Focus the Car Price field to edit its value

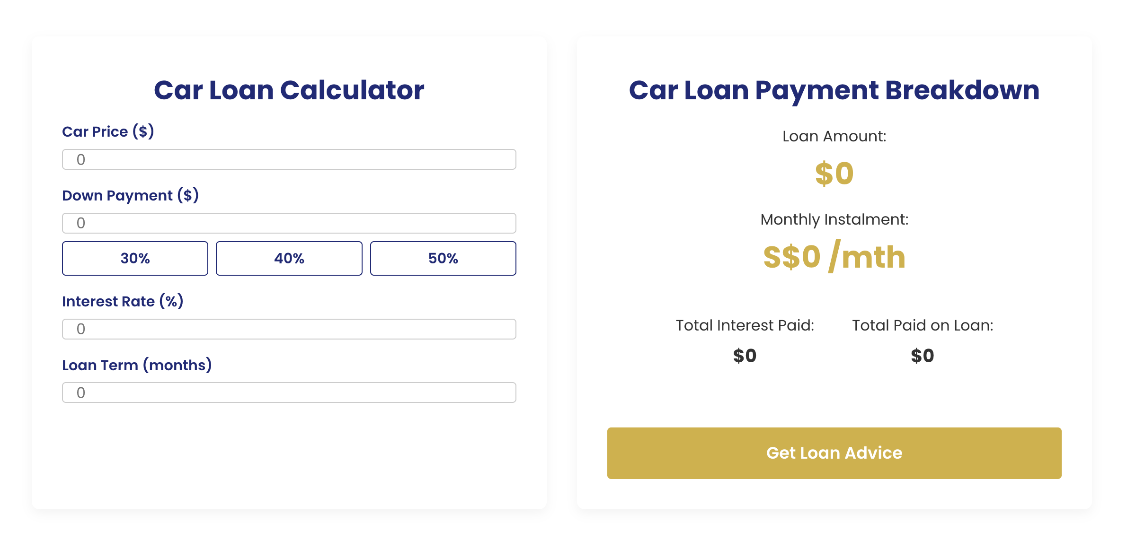coord(288,159)
